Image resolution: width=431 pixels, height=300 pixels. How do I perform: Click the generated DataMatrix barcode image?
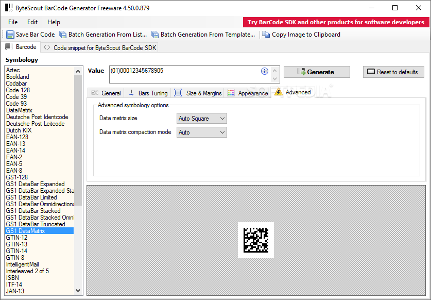[x=256, y=240]
